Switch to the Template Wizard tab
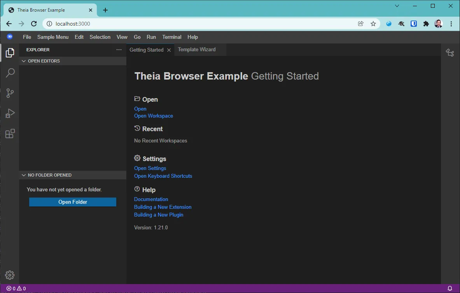460x293 pixels. (x=196, y=50)
